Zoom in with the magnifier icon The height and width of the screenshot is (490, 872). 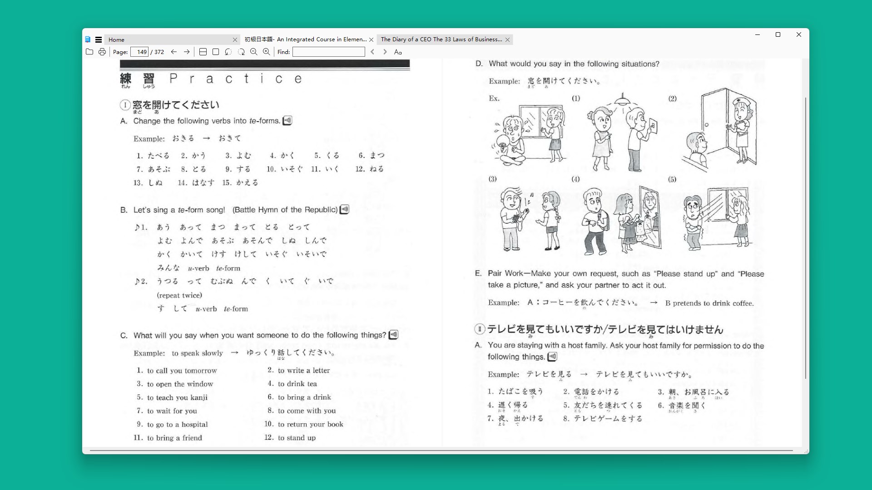(267, 52)
